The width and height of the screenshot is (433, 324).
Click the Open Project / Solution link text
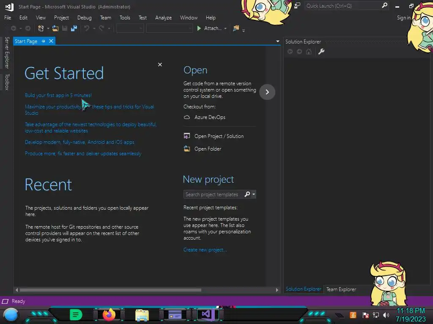[x=219, y=136]
